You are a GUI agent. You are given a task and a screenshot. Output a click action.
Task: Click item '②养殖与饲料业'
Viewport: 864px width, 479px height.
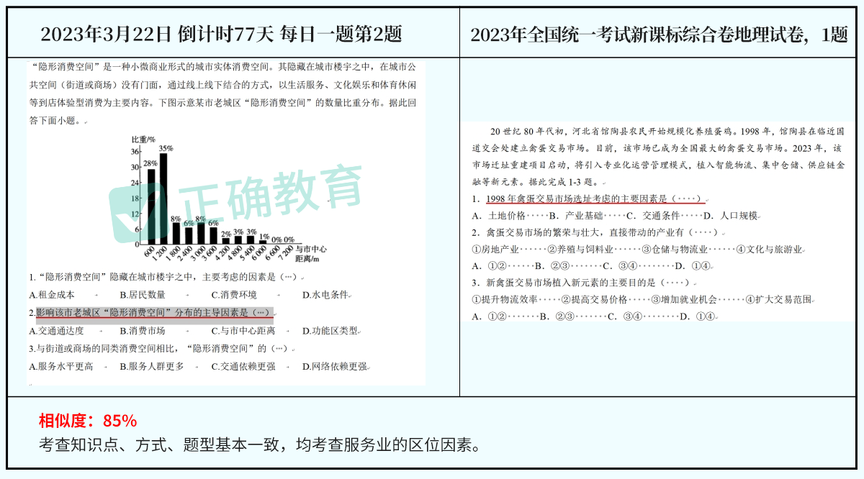click(580, 250)
